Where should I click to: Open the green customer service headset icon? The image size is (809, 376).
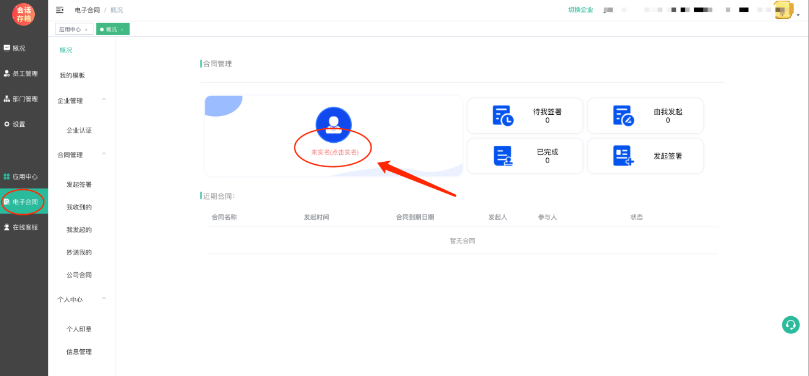click(x=791, y=325)
